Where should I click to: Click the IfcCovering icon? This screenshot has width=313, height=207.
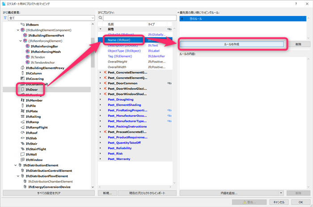22,79
